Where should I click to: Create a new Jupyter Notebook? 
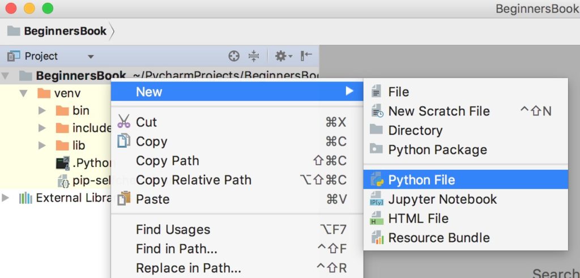(x=466, y=199)
